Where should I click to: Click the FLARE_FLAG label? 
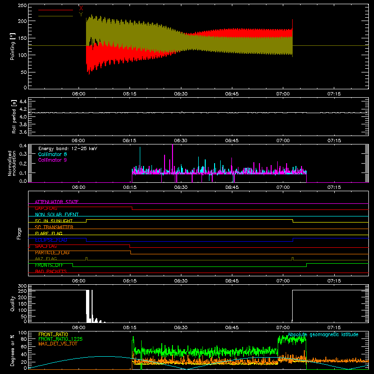pos(49,233)
